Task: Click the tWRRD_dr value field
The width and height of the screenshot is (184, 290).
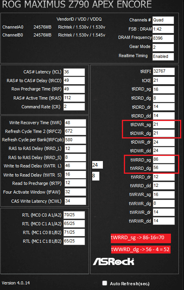Action: click(x=164, y=177)
